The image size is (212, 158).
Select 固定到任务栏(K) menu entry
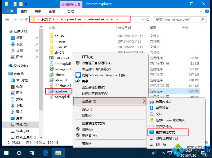pyautogui.click(x=94, y=87)
